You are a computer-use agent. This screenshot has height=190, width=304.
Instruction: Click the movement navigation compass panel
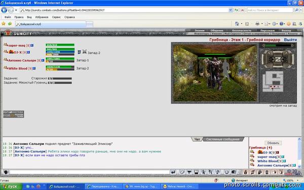coord(278,59)
